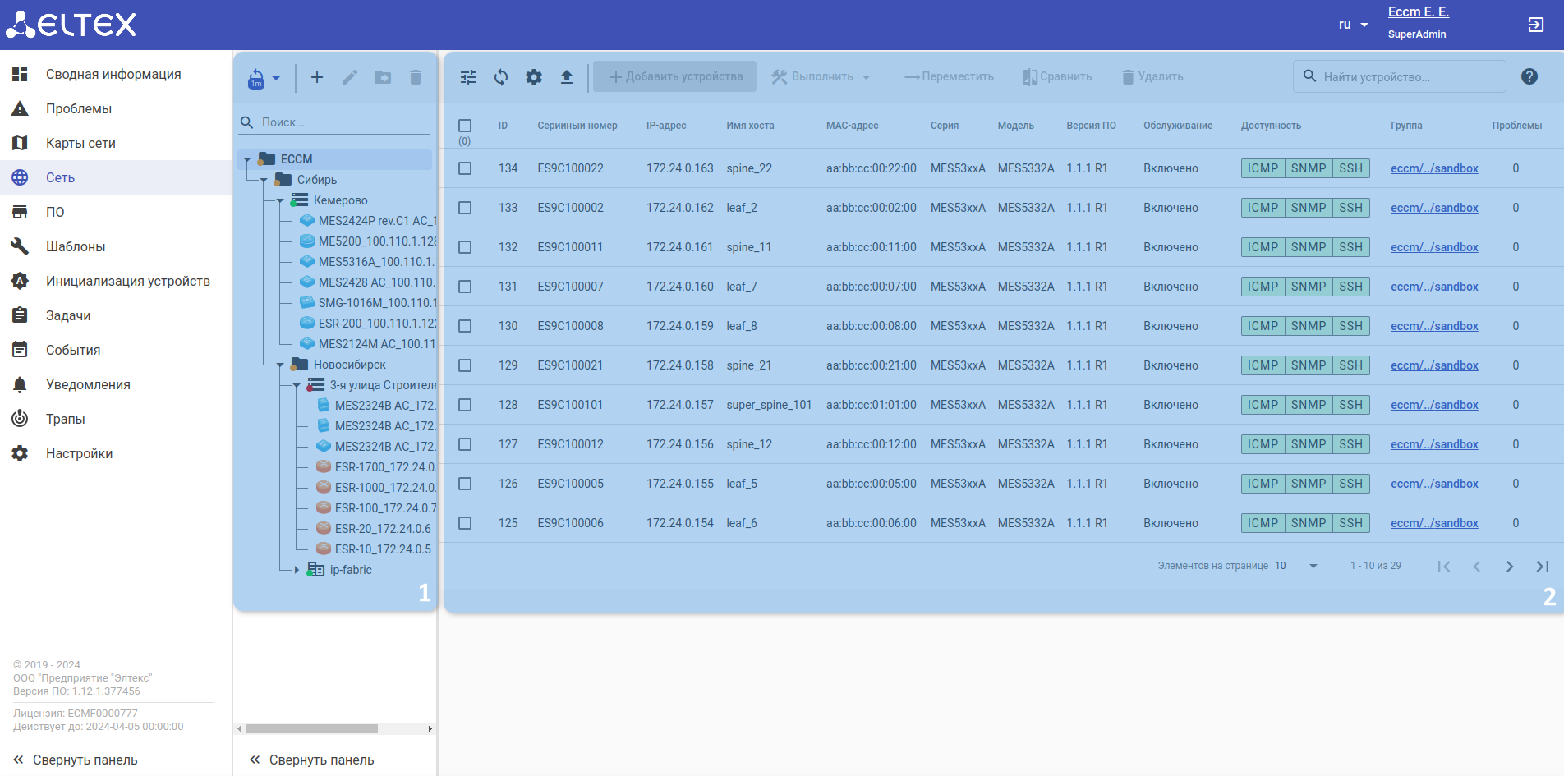This screenshot has width=1564, height=776.
Task: Expand the ip-fabric tree node
Action: 297,570
